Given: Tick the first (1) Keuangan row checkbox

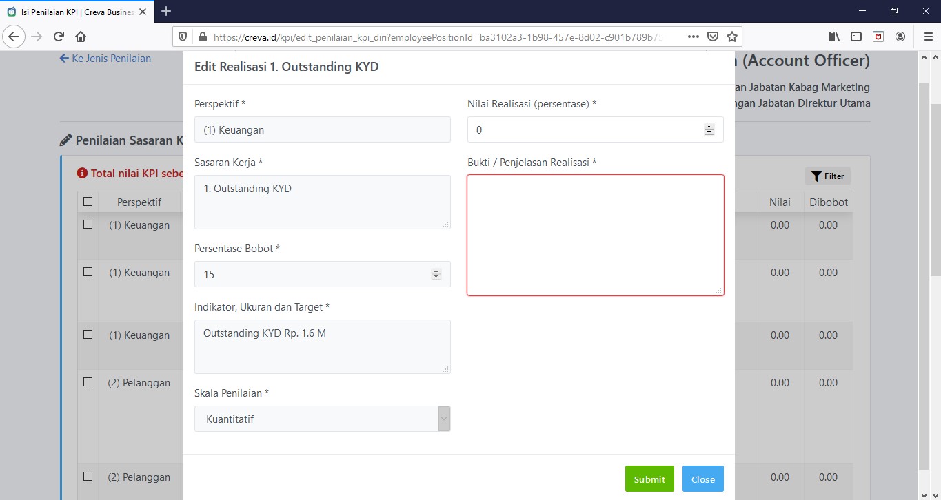Looking at the screenshot, I should [88, 225].
